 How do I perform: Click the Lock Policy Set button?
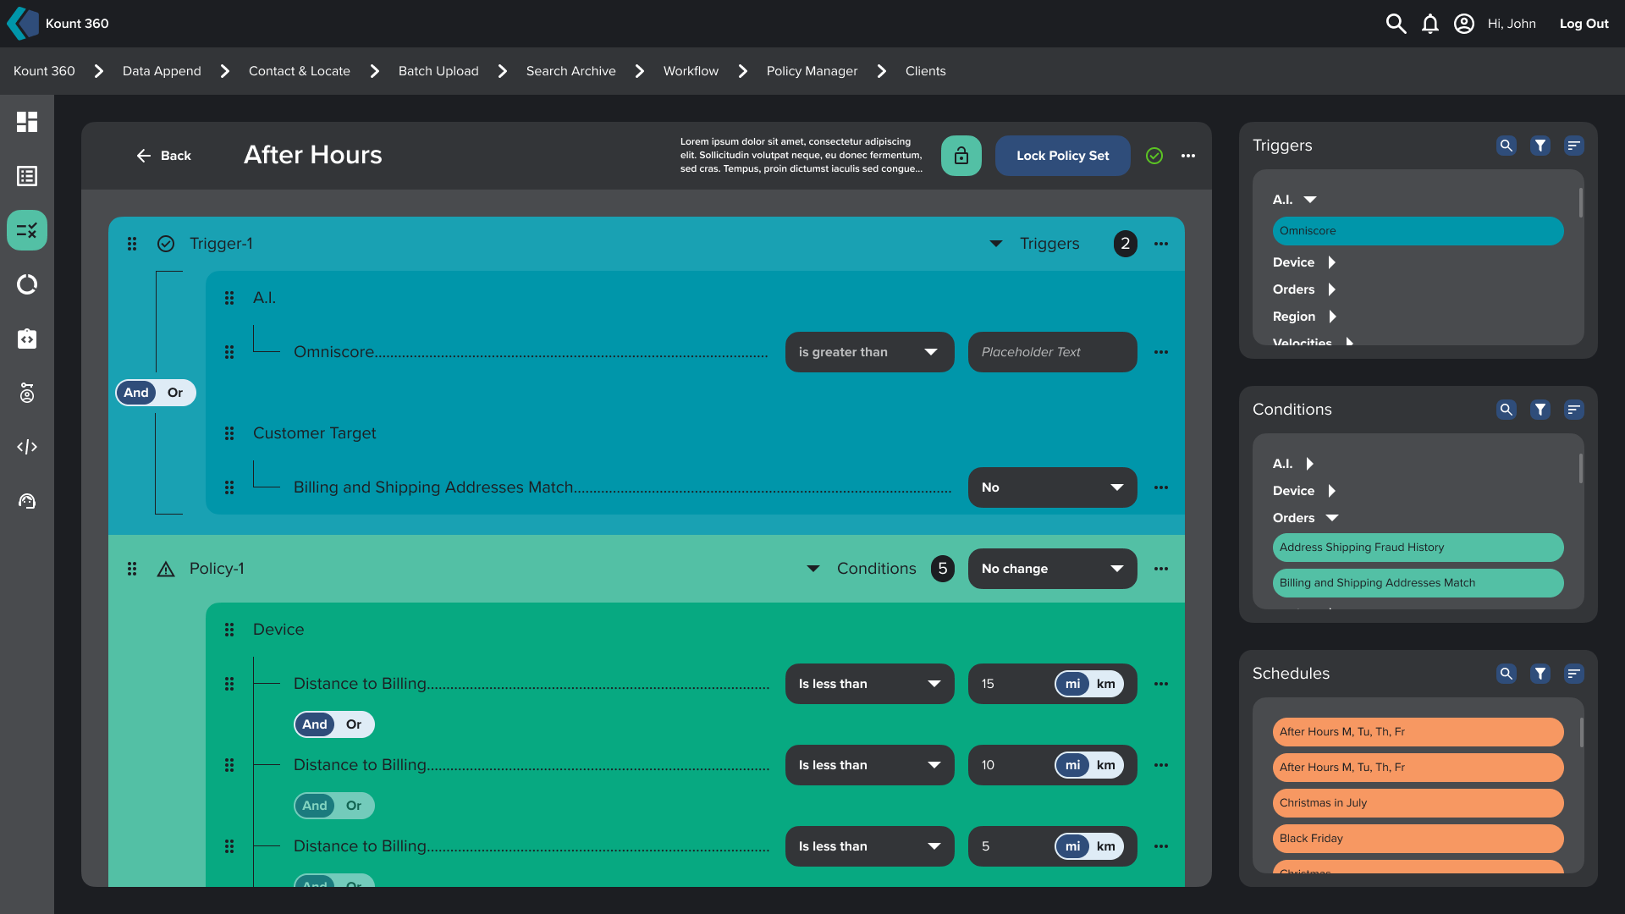1063,156
